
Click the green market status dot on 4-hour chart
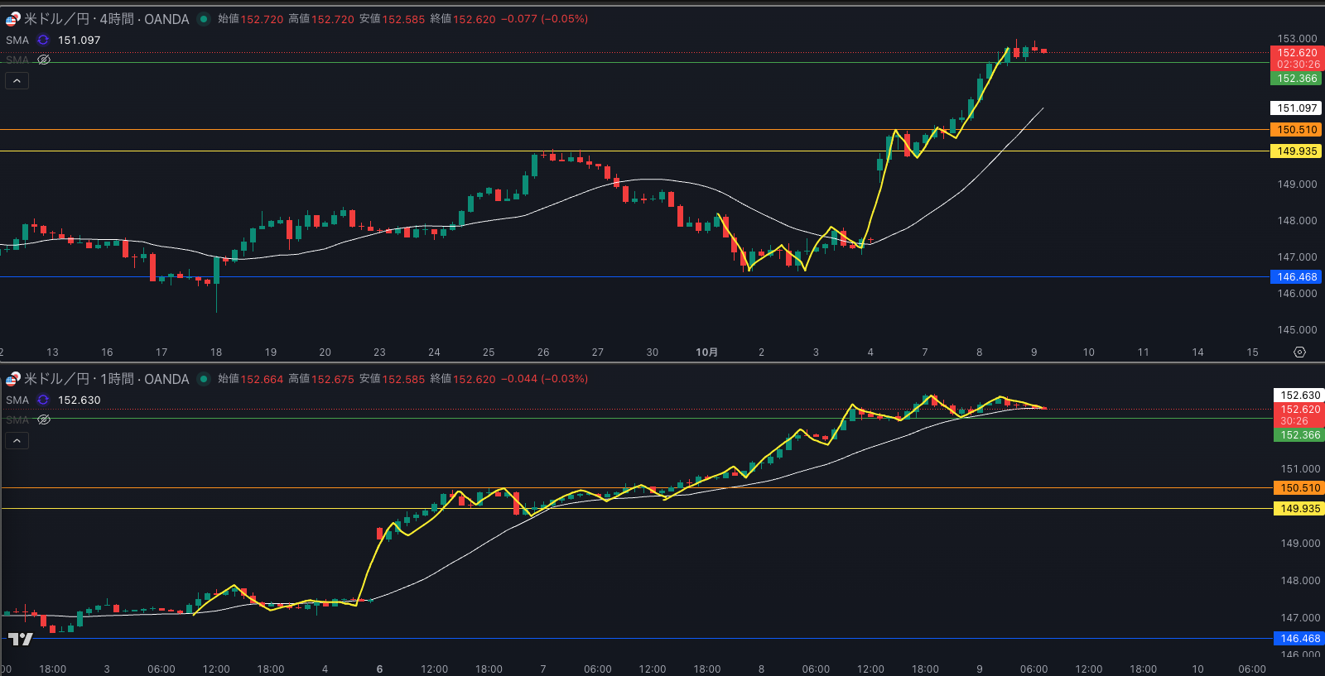pyautogui.click(x=204, y=19)
